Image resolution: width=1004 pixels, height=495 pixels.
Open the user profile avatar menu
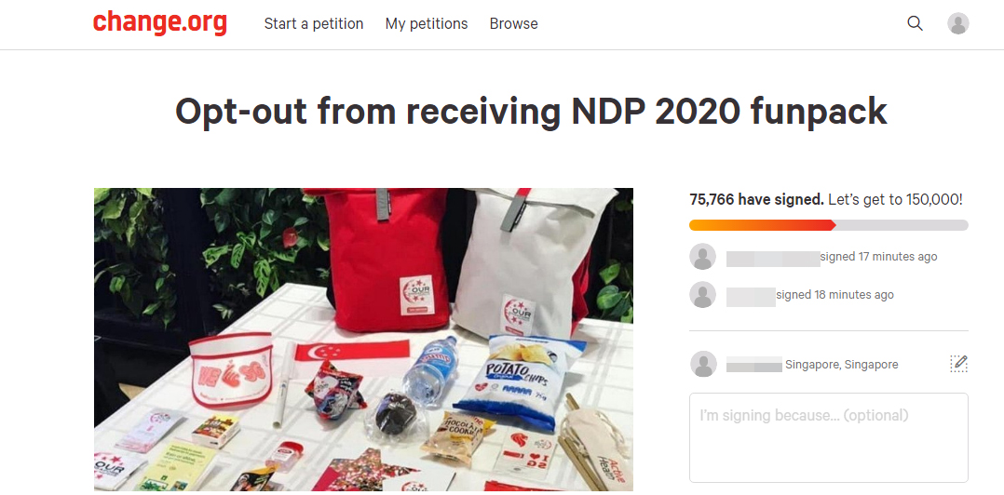[957, 23]
